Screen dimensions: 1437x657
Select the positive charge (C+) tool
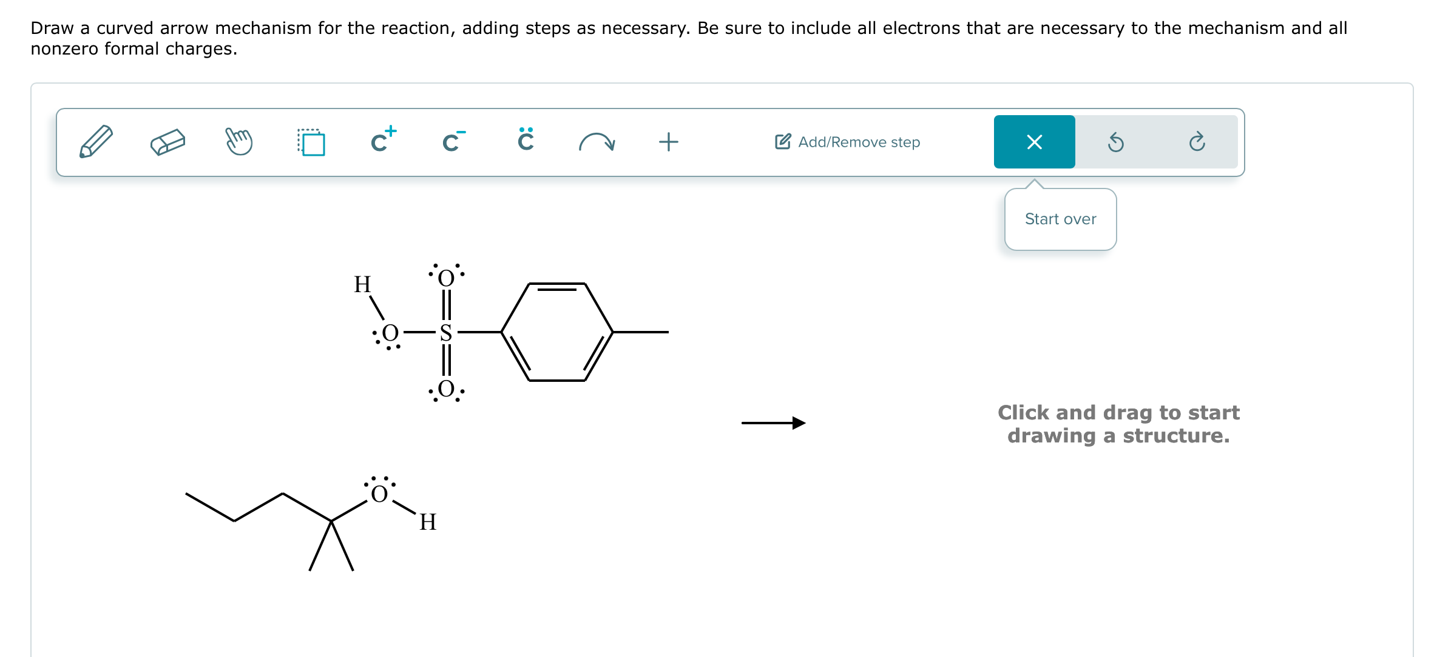point(382,141)
